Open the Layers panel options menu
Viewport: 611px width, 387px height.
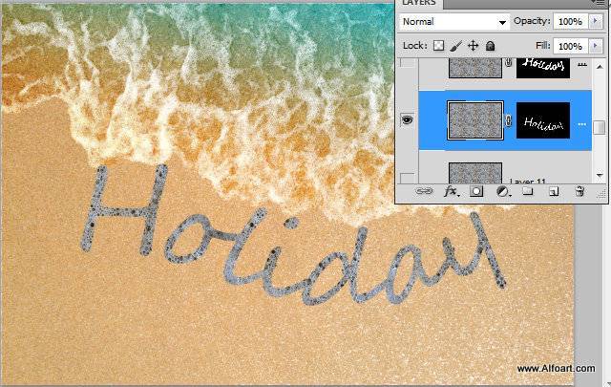(600, 4)
